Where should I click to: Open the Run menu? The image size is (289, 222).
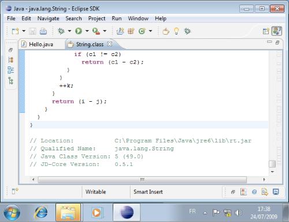point(117,18)
